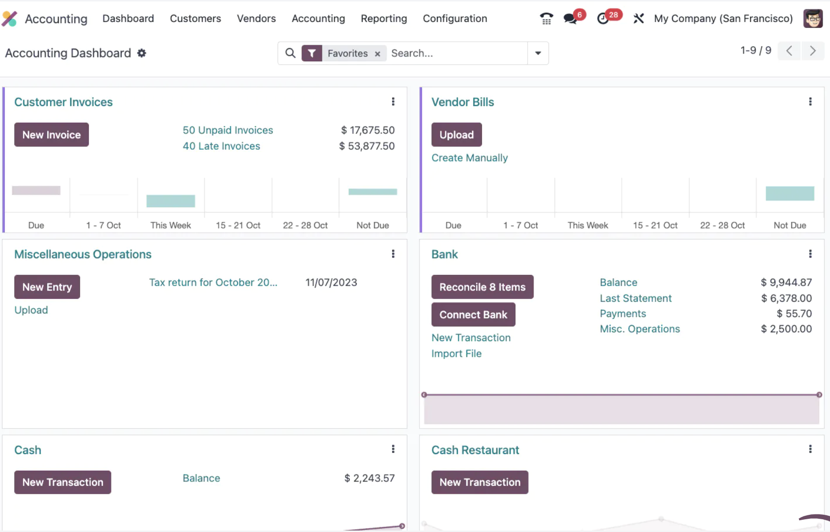Click the New Invoice button
This screenshot has width=830, height=532.
pyautogui.click(x=52, y=134)
